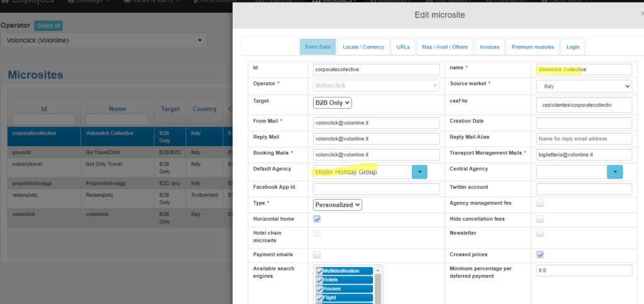Uncheck the Houses search engine checkmark
The width and height of the screenshot is (644, 304).
[x=320, y=289]
